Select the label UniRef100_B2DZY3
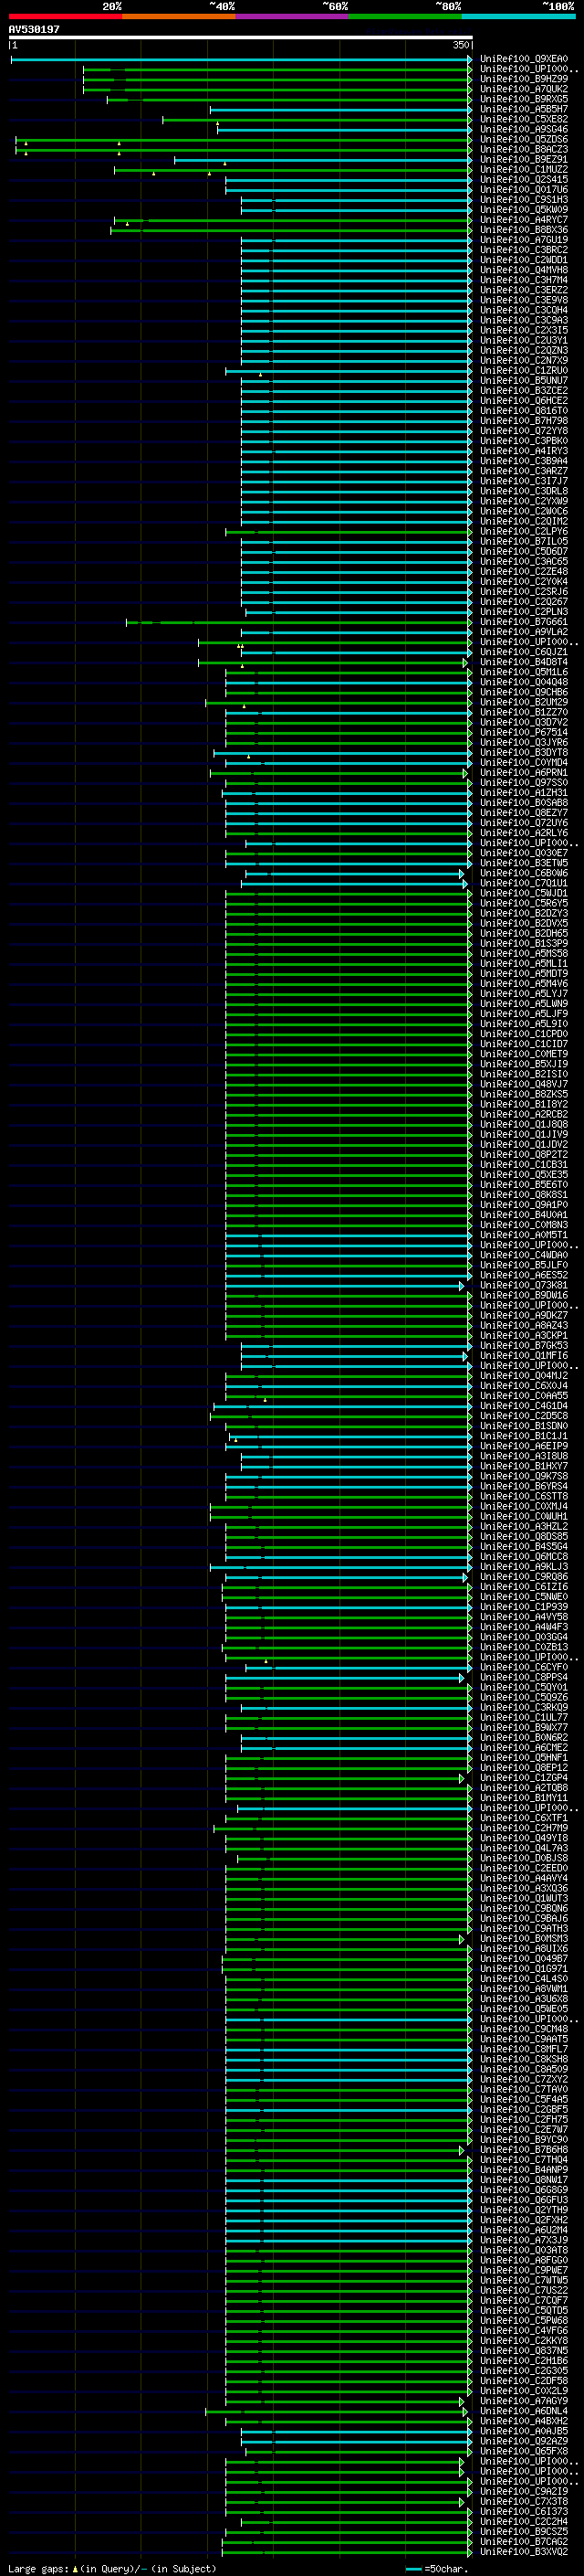 [x=524, y=913]
